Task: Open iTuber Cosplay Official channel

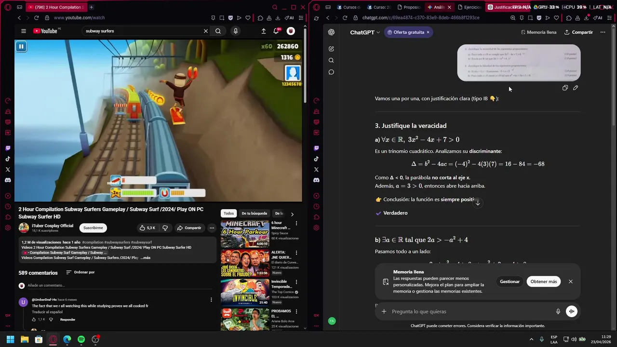Action: (x=53, y=226)
